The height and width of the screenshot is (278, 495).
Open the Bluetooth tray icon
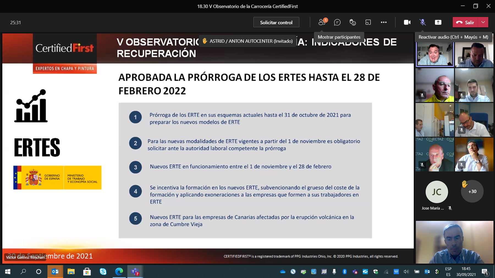345,272
